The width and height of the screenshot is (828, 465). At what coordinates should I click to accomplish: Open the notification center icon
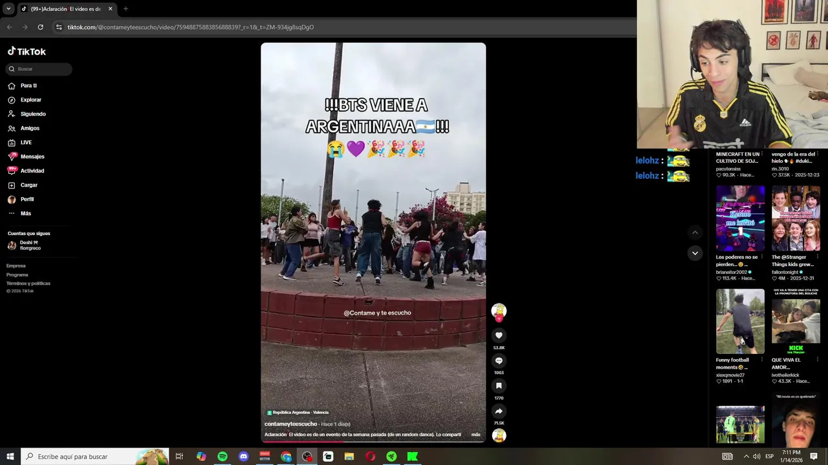[x=814, y=457]
